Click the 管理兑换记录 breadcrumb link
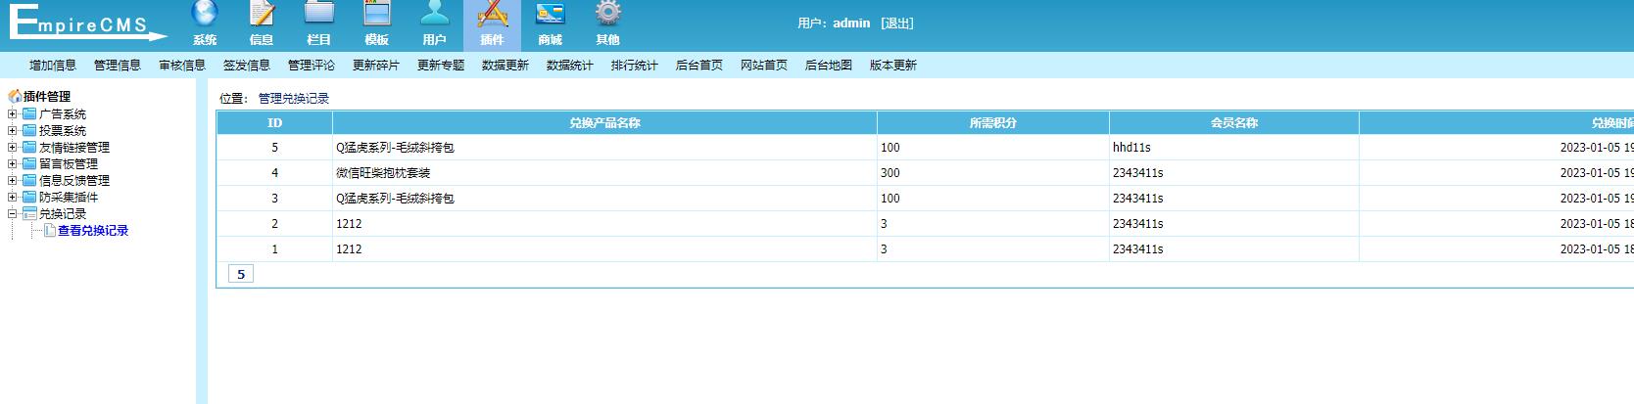This screenshot has width=1634, height=404. [294, 99]
